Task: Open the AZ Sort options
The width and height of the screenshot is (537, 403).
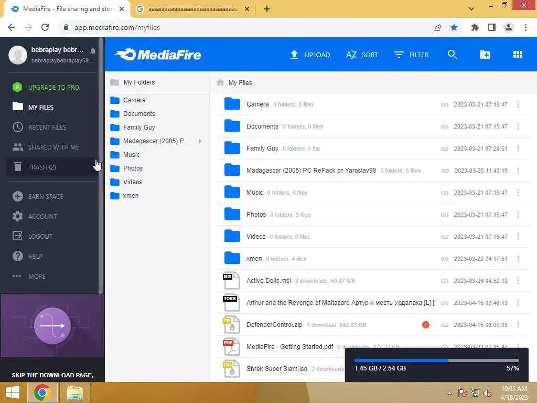Action: coord(362,55)
